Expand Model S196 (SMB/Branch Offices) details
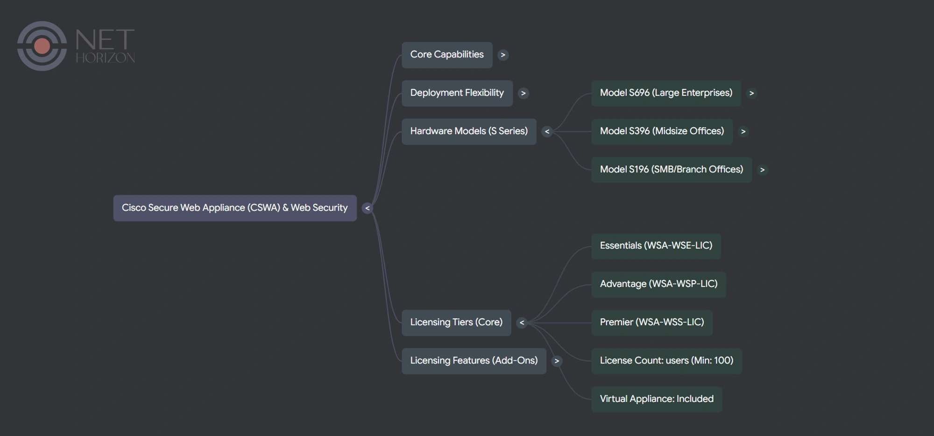Image resolution: width=934 pixels, height=436 pixels. [763, 170]
